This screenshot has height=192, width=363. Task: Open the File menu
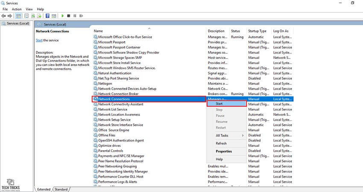click(x=5, y=9)
